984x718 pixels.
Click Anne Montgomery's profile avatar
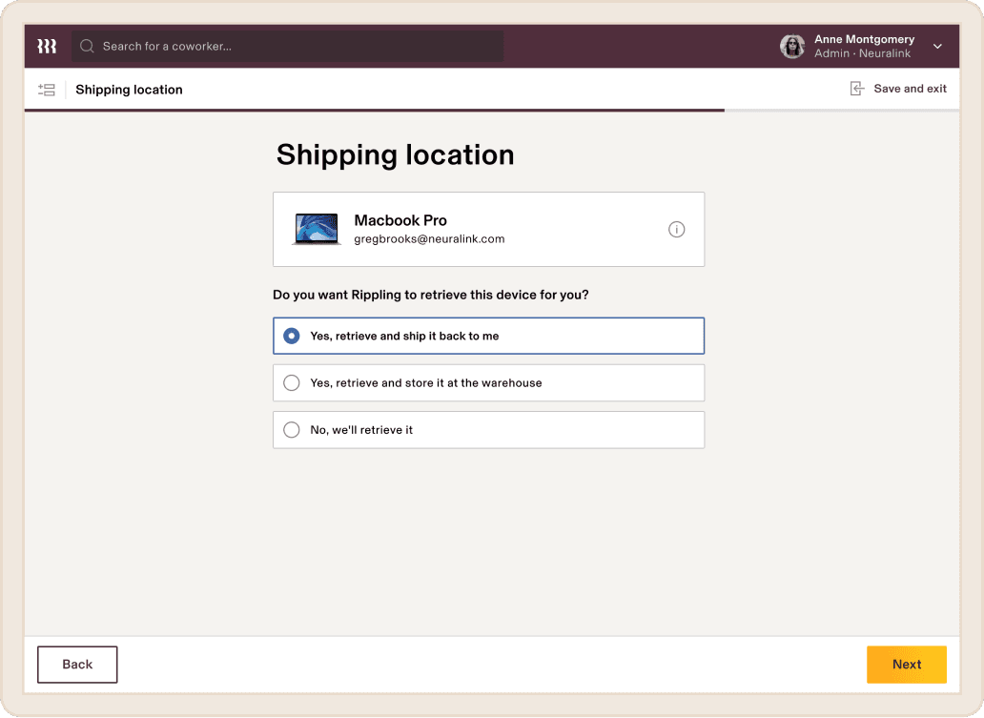792,46
